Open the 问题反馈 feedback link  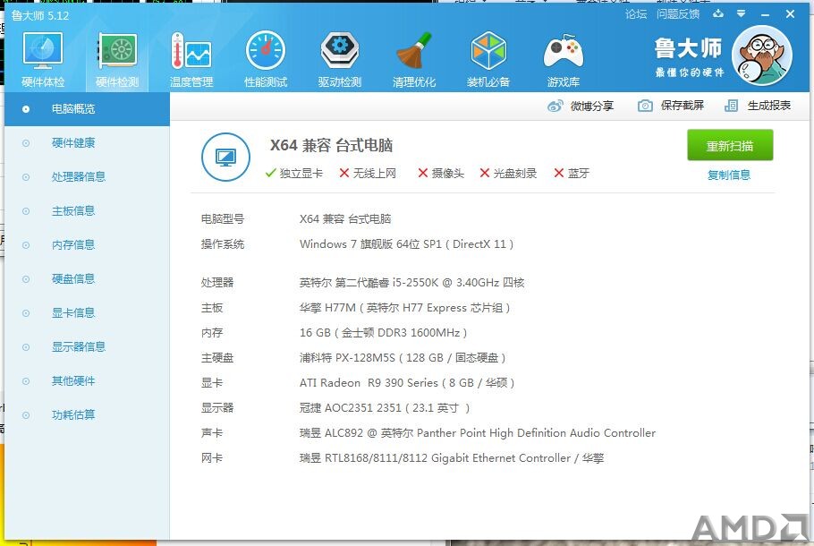pyautogui.click(x=677, y=14)
